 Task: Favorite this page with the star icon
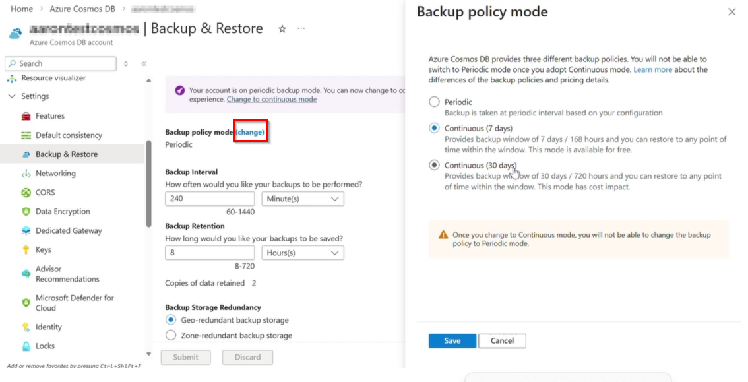[x=282, y=29]
